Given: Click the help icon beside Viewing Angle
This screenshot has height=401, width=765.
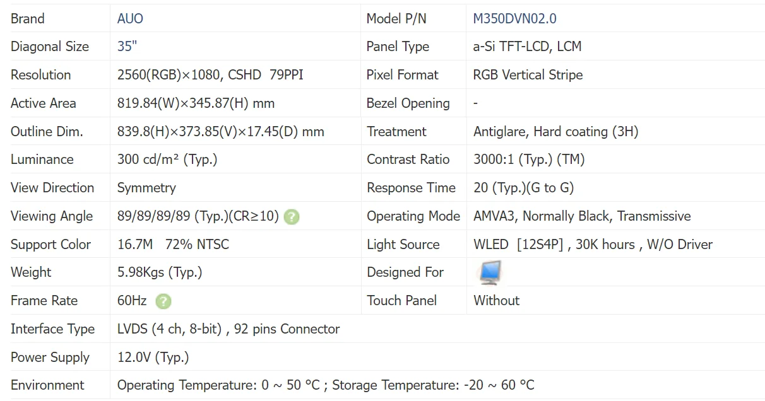Looking at the screenshot, I should (x=292, y=217).
